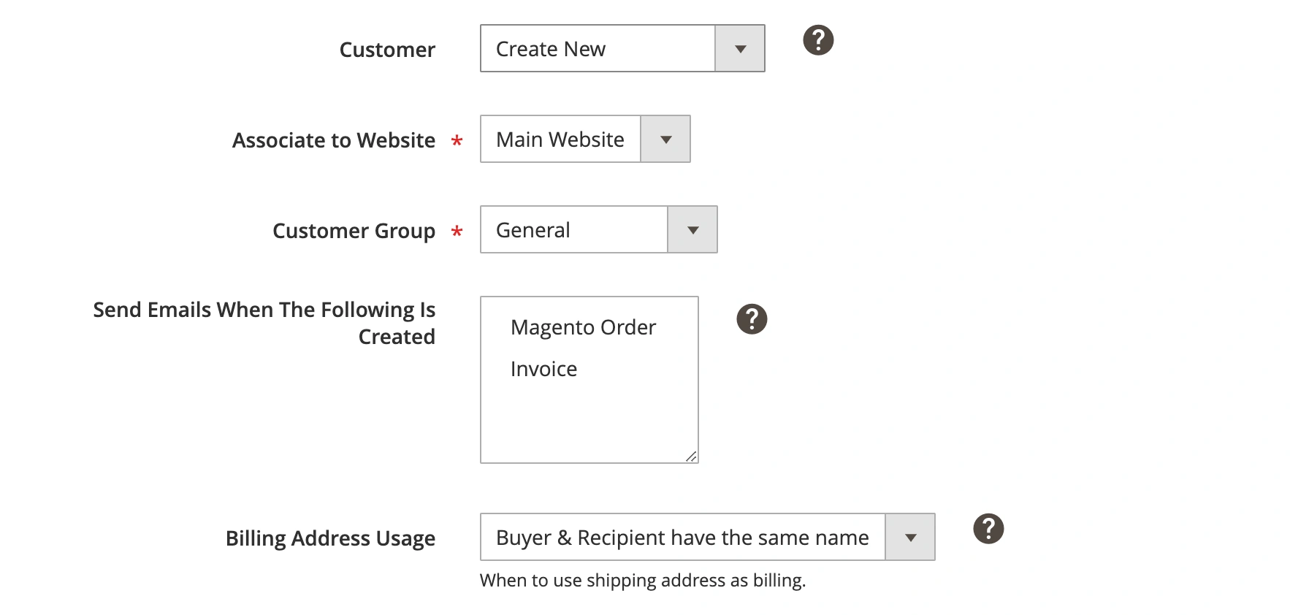1290x615 pixels.
Task: Click the 'When to use shipping address' note
Action: point(642,581)
